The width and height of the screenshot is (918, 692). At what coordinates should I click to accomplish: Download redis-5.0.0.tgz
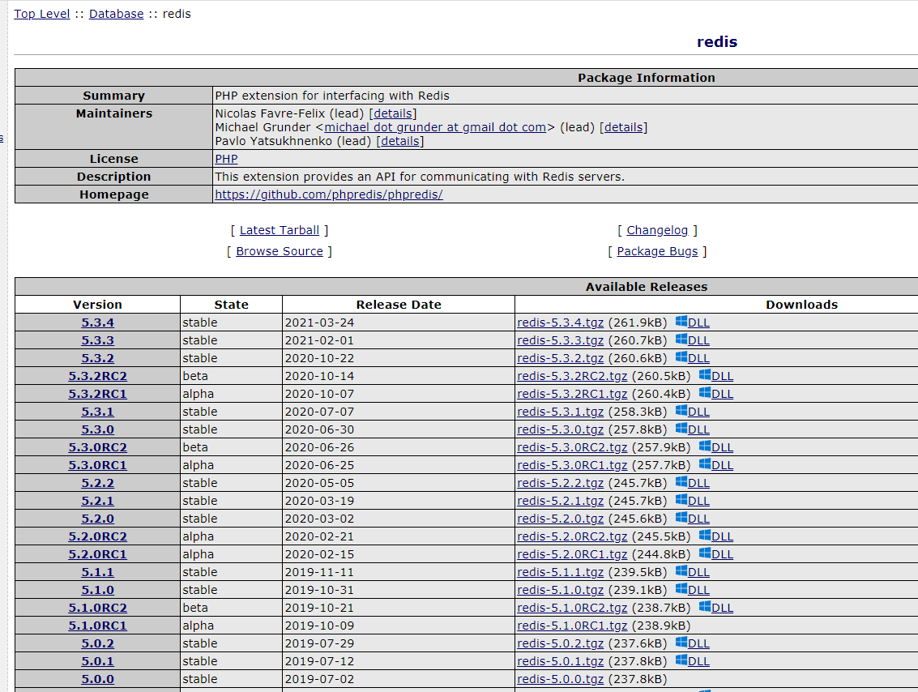(561, 679)
